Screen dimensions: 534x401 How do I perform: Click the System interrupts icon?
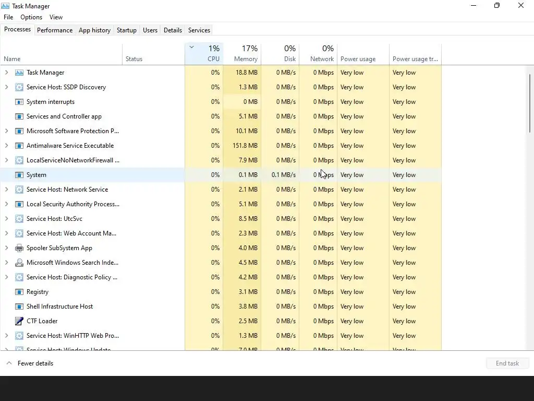coord(19,102)
